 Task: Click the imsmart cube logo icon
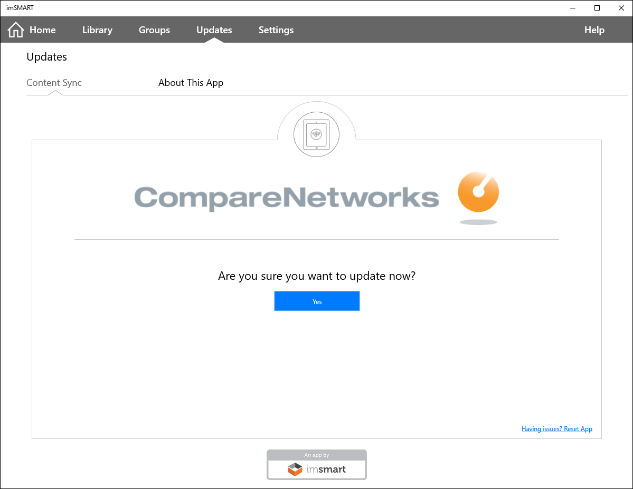pyautogui.click(x=295, y=470)
